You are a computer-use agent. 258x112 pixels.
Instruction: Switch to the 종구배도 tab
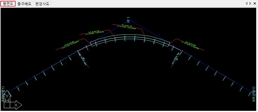point(24,4)
